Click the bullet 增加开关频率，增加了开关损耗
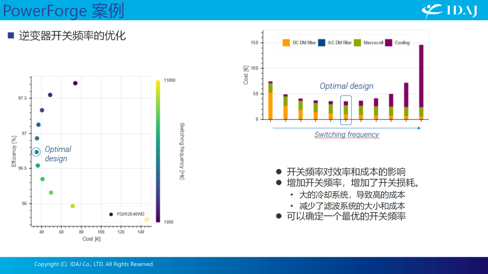 [354, 183]
